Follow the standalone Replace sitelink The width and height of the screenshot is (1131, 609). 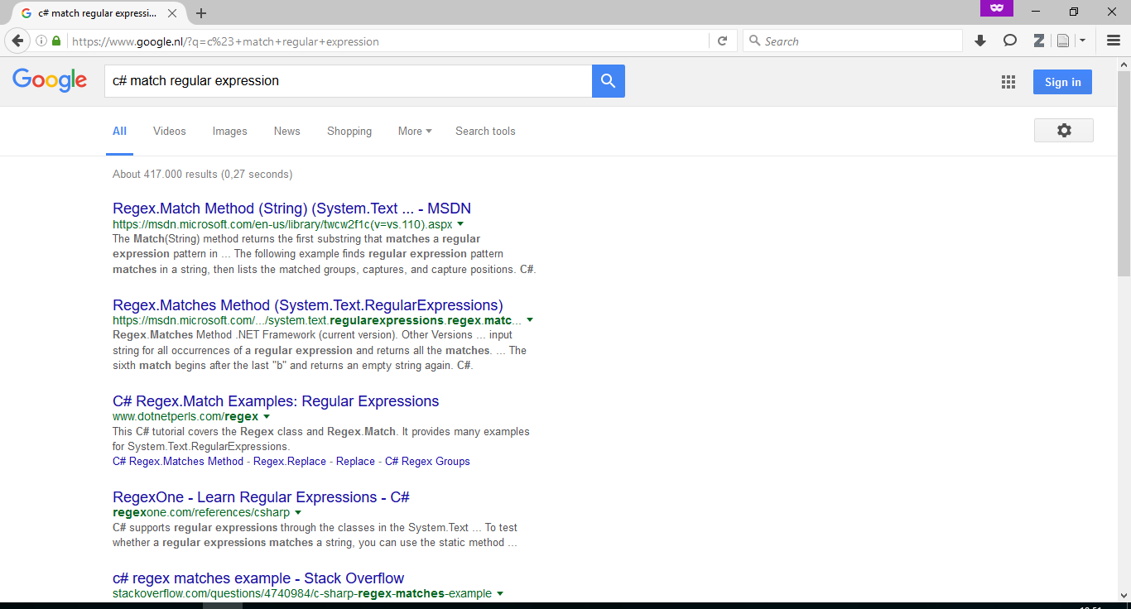tap(355, 461)
